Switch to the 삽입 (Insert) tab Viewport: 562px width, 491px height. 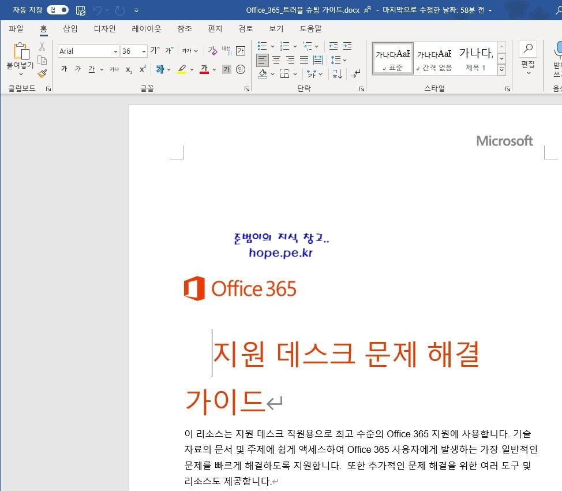click(70, 29)
